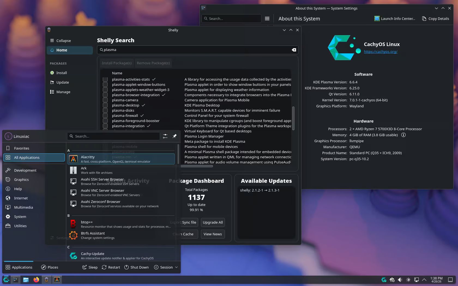Open the hamburger menu in System Settings
The width and height of the screenshot is (458, 286).
(x=267, y=19)
